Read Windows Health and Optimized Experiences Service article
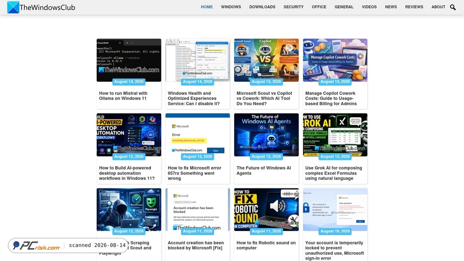Viewport: 464px width, 261px height. pyautogui.click(x=194, y=98)
